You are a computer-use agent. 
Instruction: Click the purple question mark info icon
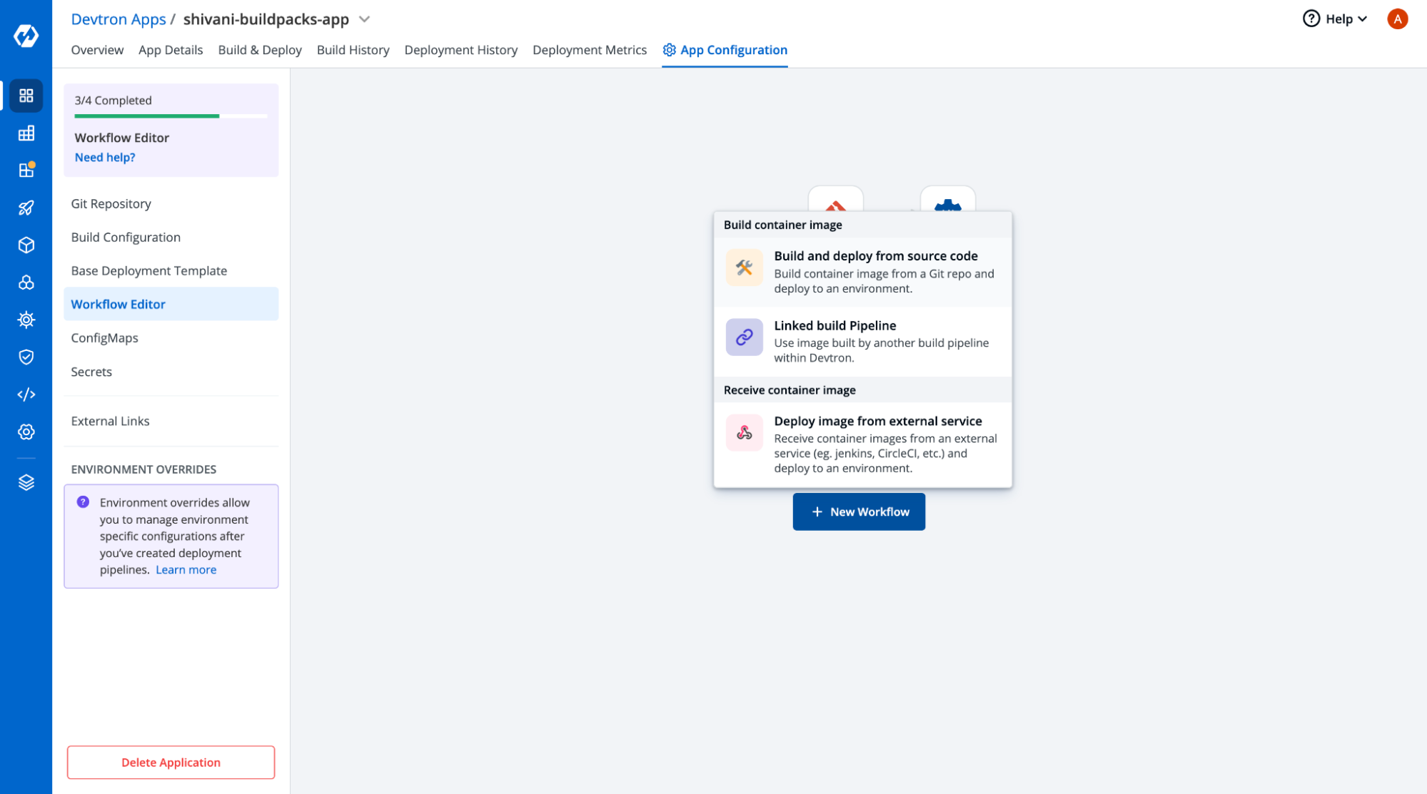click(x=83, y=502)
